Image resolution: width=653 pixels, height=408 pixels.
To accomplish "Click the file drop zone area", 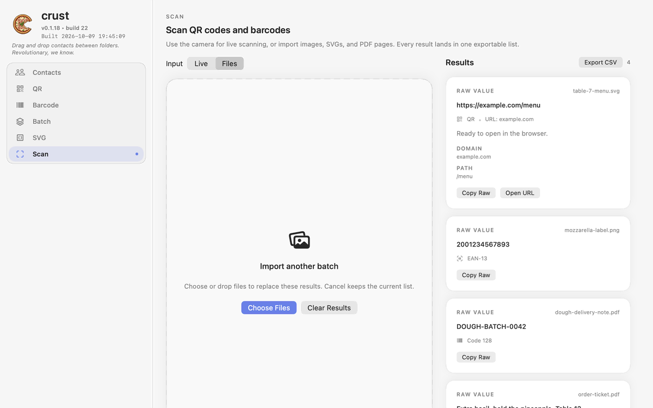I will (x=299, y=244).
